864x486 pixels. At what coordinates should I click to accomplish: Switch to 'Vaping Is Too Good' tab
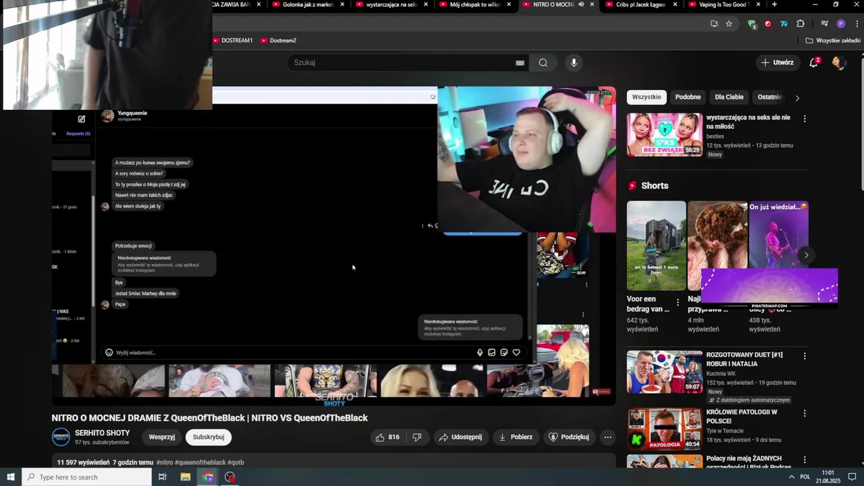point(724,5)
